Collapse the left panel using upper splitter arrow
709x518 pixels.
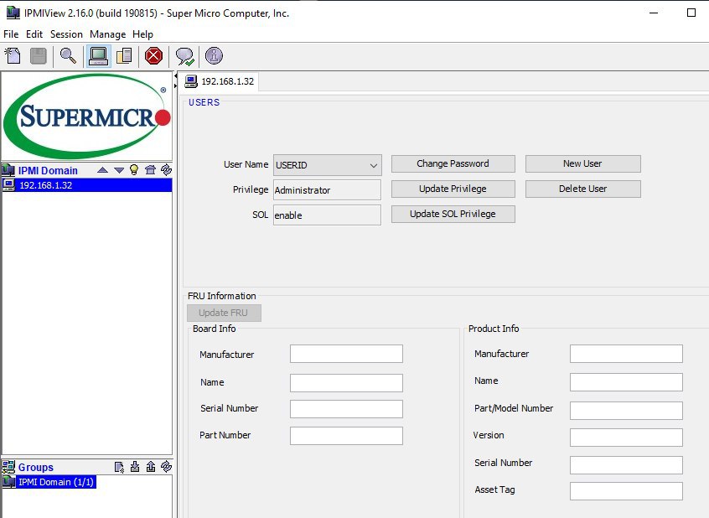[x=176, y=75]
